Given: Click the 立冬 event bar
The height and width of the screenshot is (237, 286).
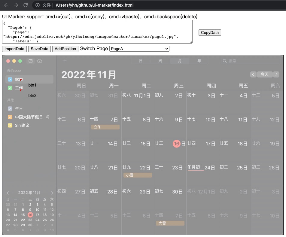Looking at the screenshot, I should click(x=105, y=127).
